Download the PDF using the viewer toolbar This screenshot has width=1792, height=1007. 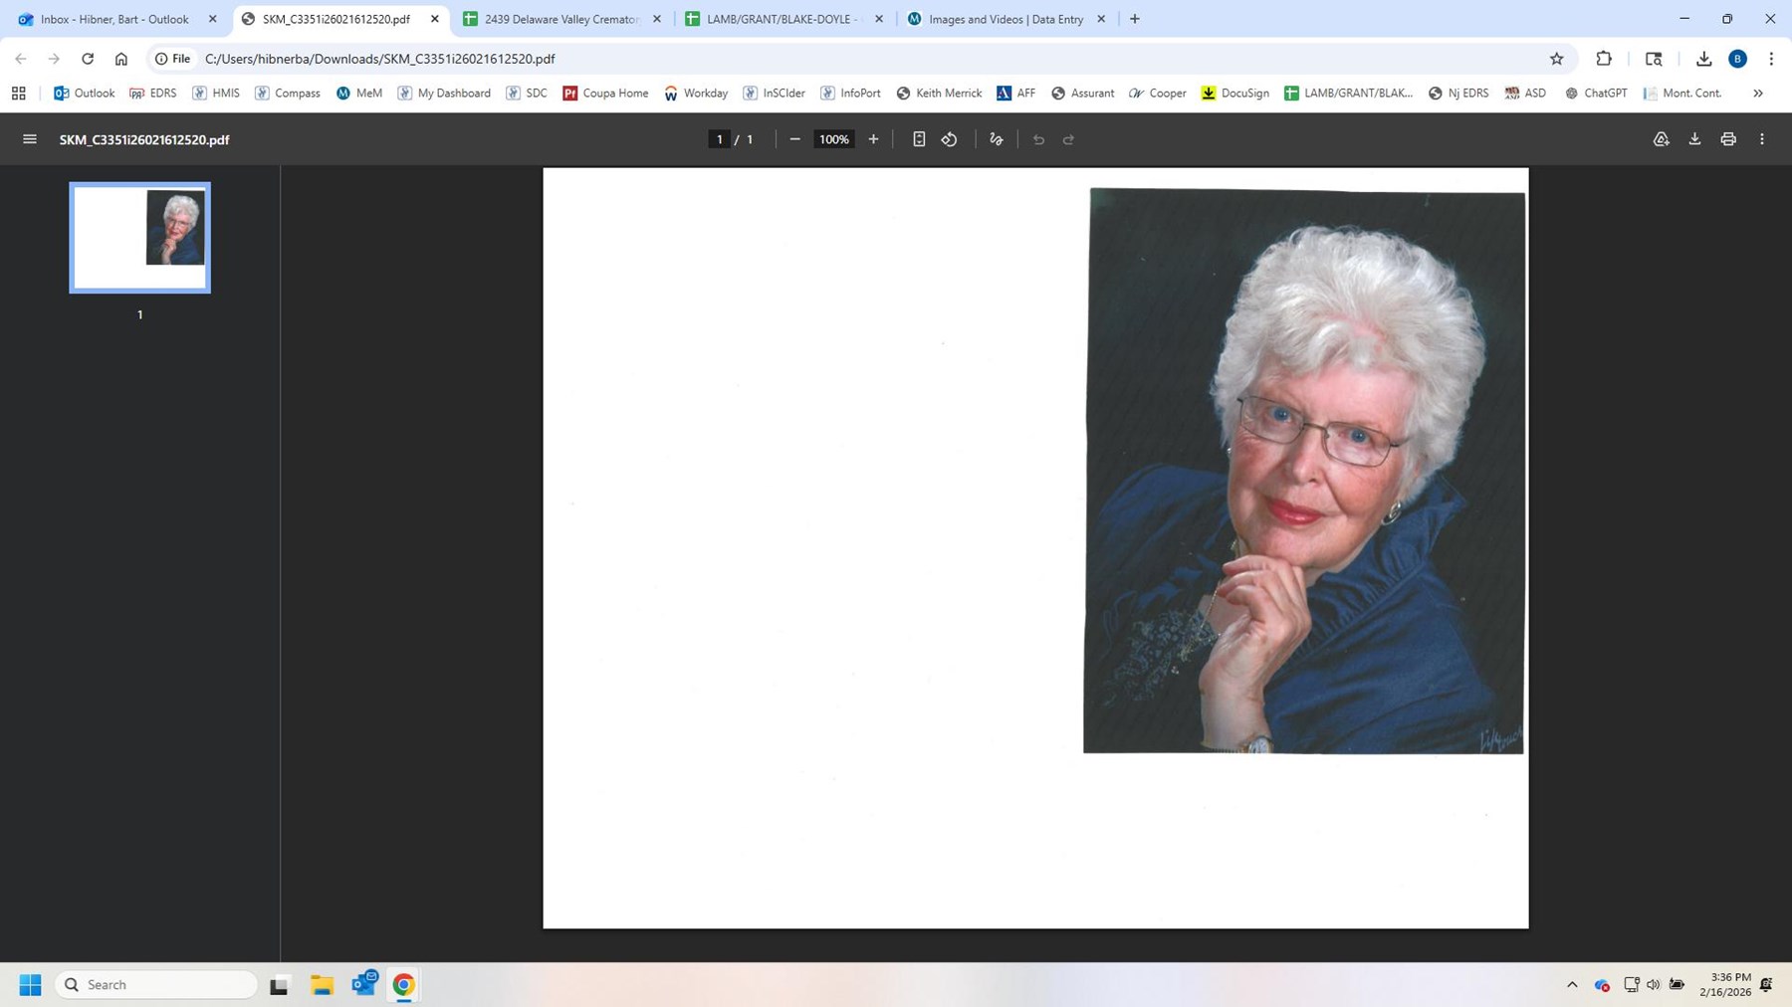click(x=1693, y=138)
